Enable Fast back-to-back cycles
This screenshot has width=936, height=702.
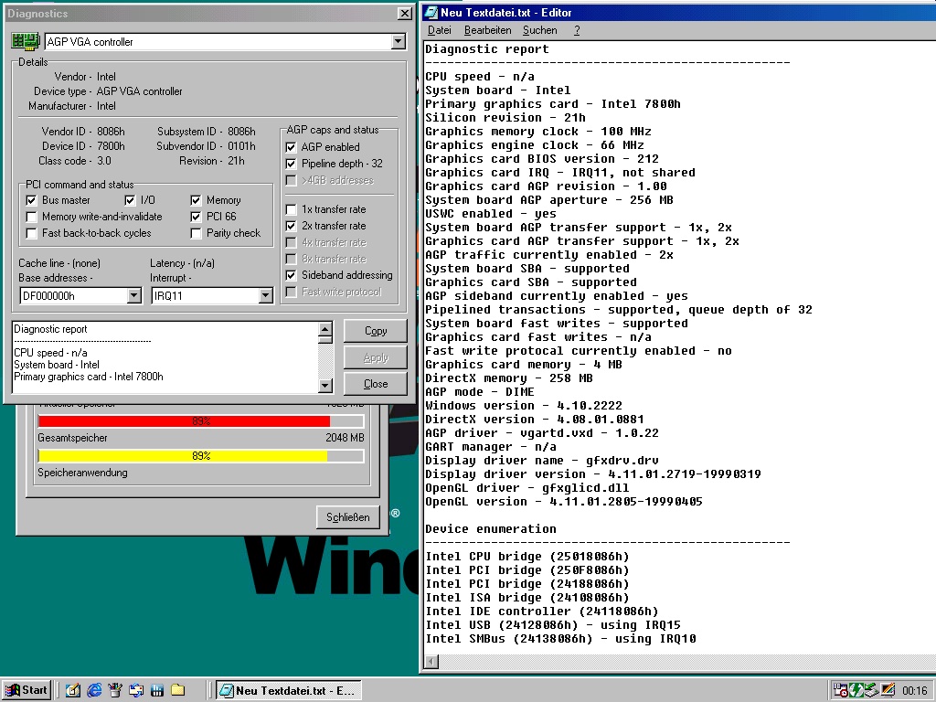click(32, 233)
